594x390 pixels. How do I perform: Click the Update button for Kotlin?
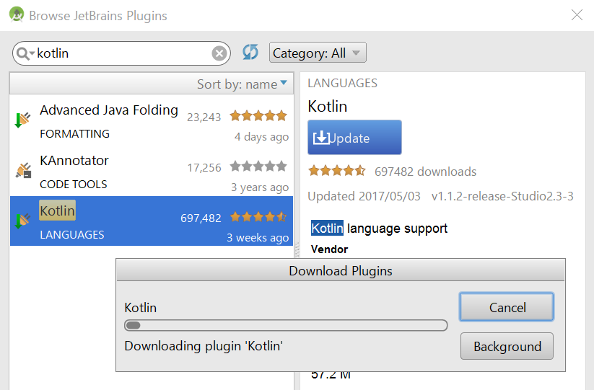tap(354, 137)
